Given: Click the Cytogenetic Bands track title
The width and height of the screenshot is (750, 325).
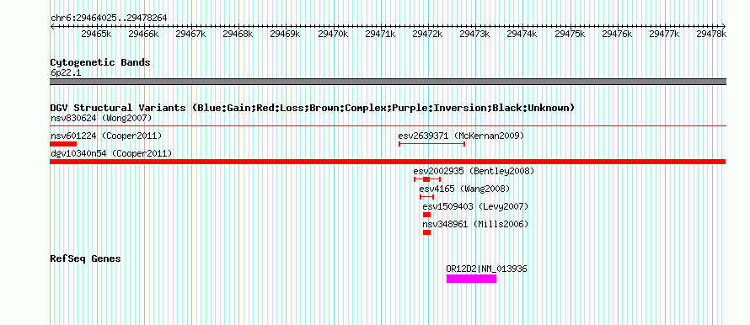Looking at the screenshot, I should 100,62.
